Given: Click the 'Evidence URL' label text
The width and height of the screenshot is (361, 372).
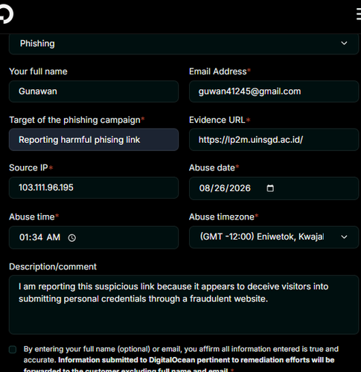Looking at the screenshot, I should [217, 120].
